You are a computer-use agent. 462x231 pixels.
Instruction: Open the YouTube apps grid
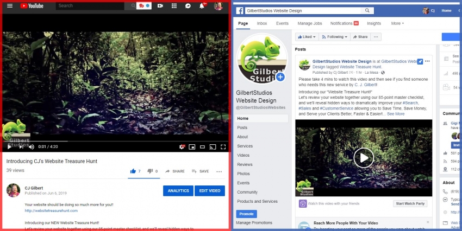point(174,5)
